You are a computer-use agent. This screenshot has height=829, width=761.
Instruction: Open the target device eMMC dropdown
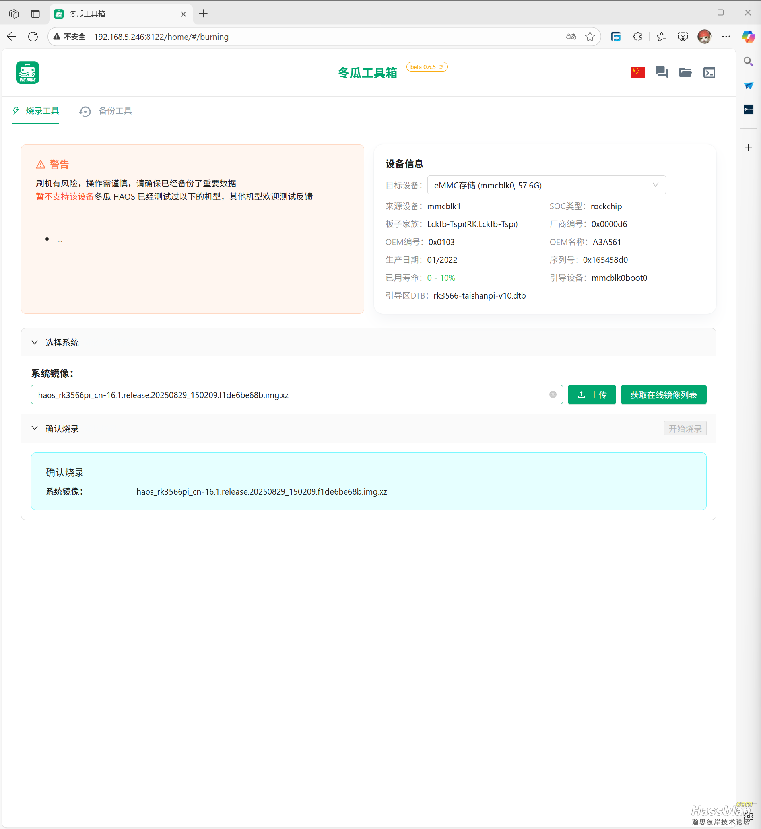(546, 185)
